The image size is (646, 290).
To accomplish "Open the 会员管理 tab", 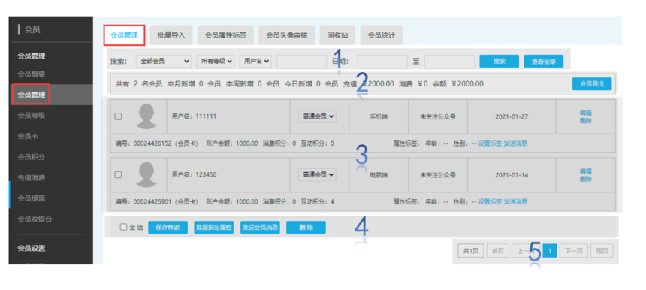I will point(124,35).
